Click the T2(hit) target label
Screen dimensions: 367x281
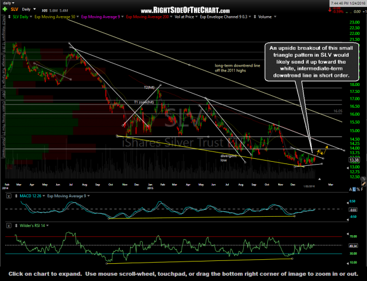coord(149,88)
